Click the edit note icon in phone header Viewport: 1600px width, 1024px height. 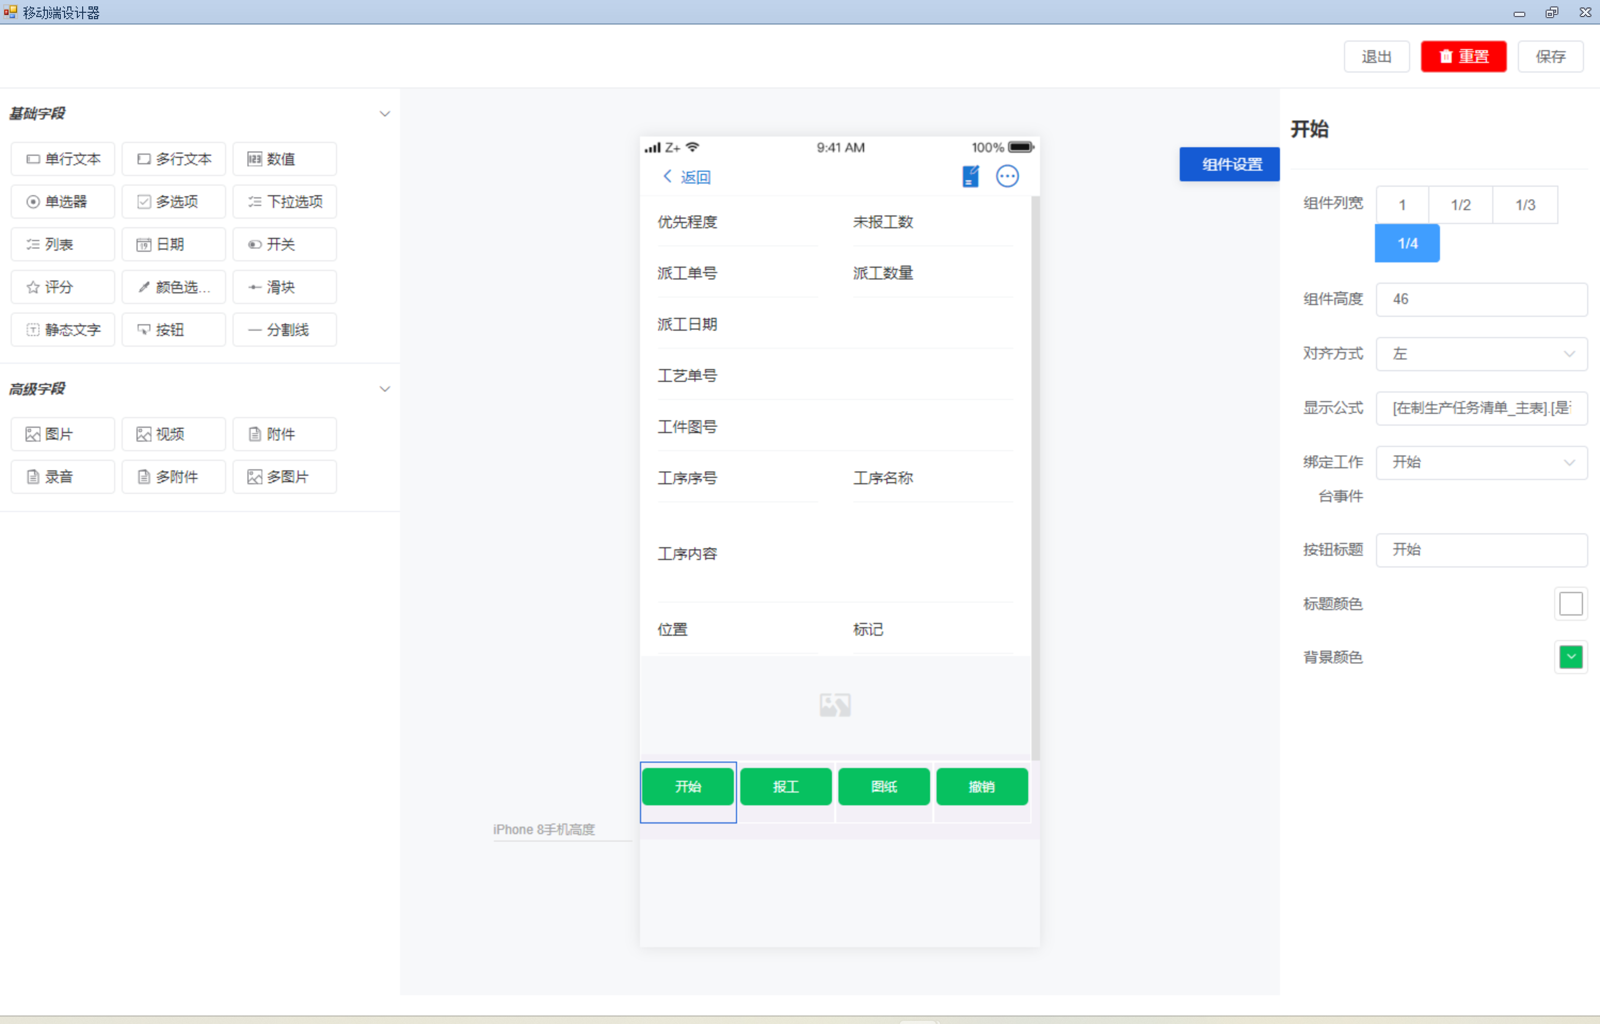(970, 176)
